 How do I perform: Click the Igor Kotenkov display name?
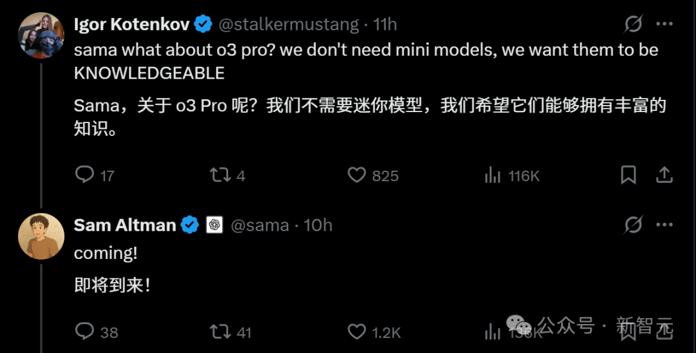(131, 24)
